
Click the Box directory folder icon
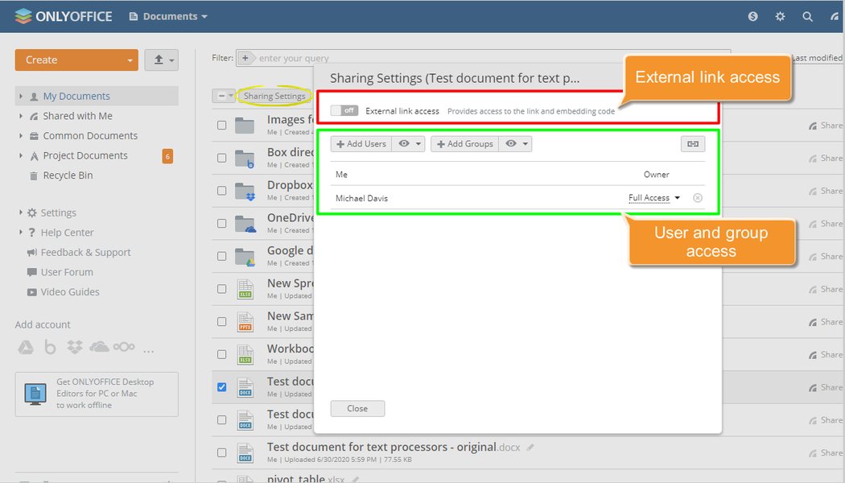tap(245, 159)
